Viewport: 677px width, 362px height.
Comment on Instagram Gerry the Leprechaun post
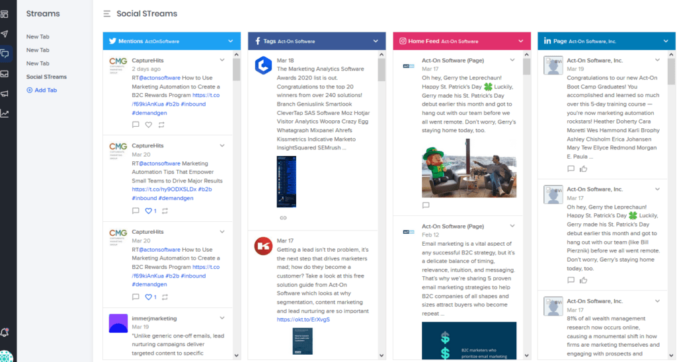tap(426, 205)
